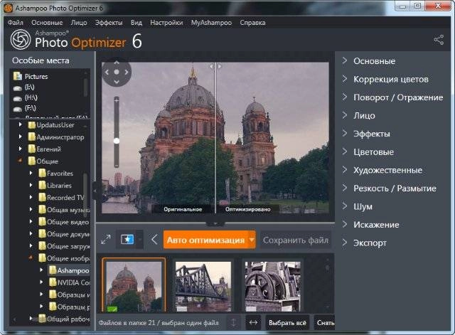Open the Pictures shortcut folder icon
This screenshot has width=455, height=335.
[x=18, y=76]
